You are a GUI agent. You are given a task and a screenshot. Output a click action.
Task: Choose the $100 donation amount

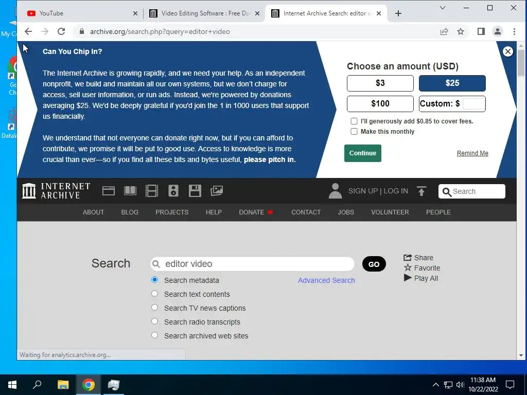(380, 104)
